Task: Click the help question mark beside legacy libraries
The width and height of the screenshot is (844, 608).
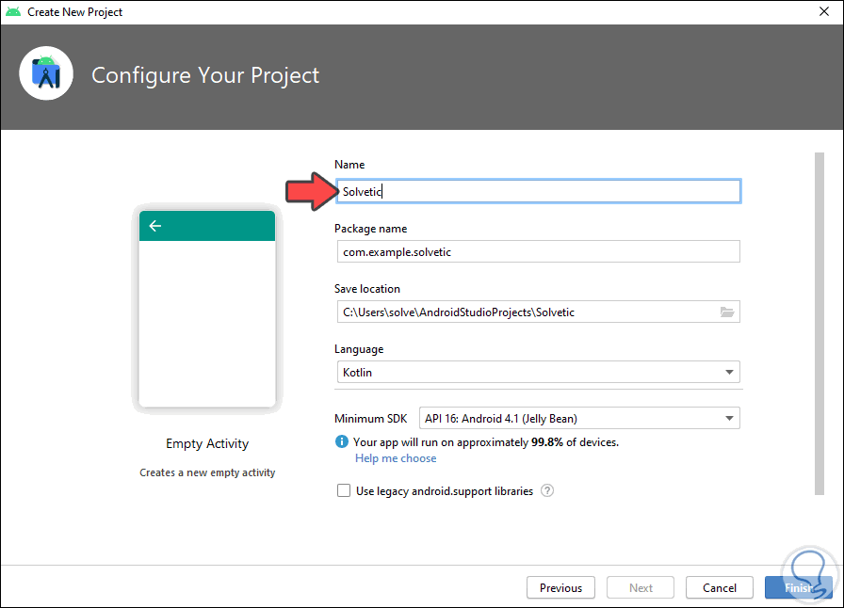Action: click(x=547, y=491)
